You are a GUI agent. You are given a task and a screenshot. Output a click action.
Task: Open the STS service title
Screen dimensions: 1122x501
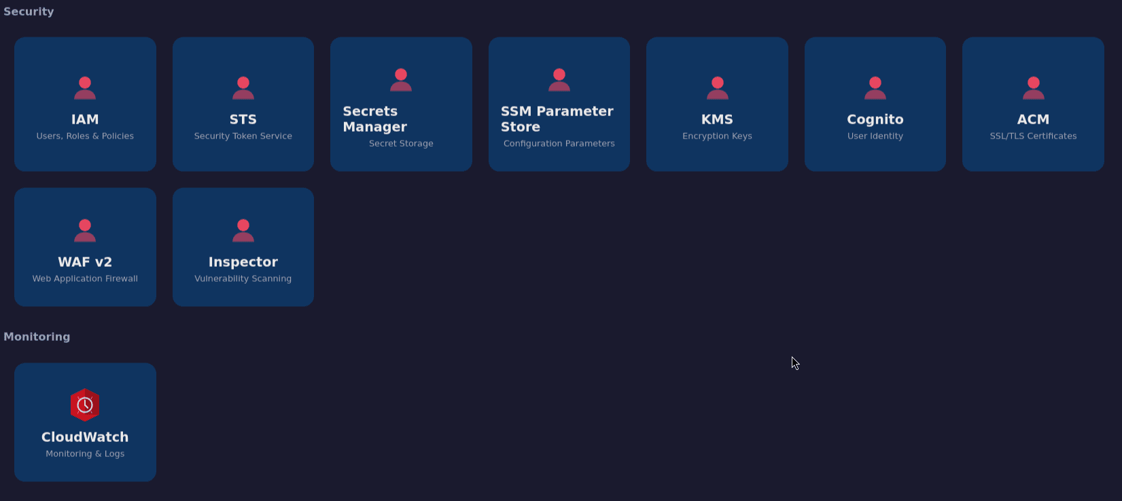click(x=243, y=119)
